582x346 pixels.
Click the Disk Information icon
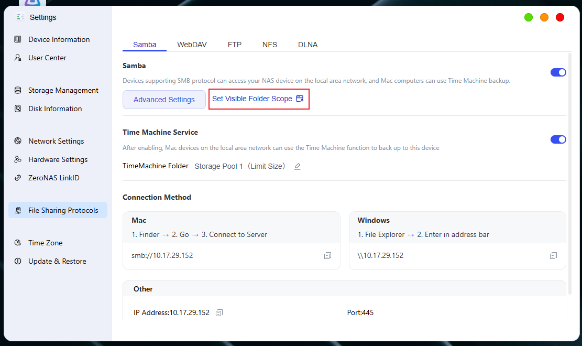click(x=18, y=109)
